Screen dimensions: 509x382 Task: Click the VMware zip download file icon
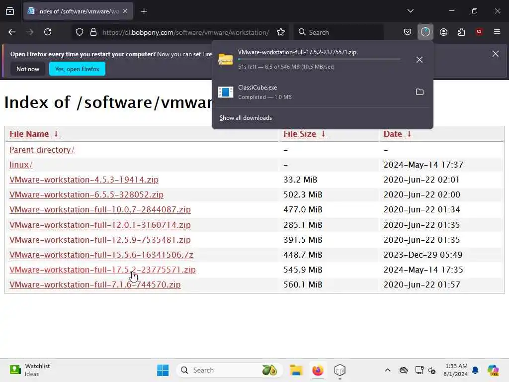tap(226, 60)
